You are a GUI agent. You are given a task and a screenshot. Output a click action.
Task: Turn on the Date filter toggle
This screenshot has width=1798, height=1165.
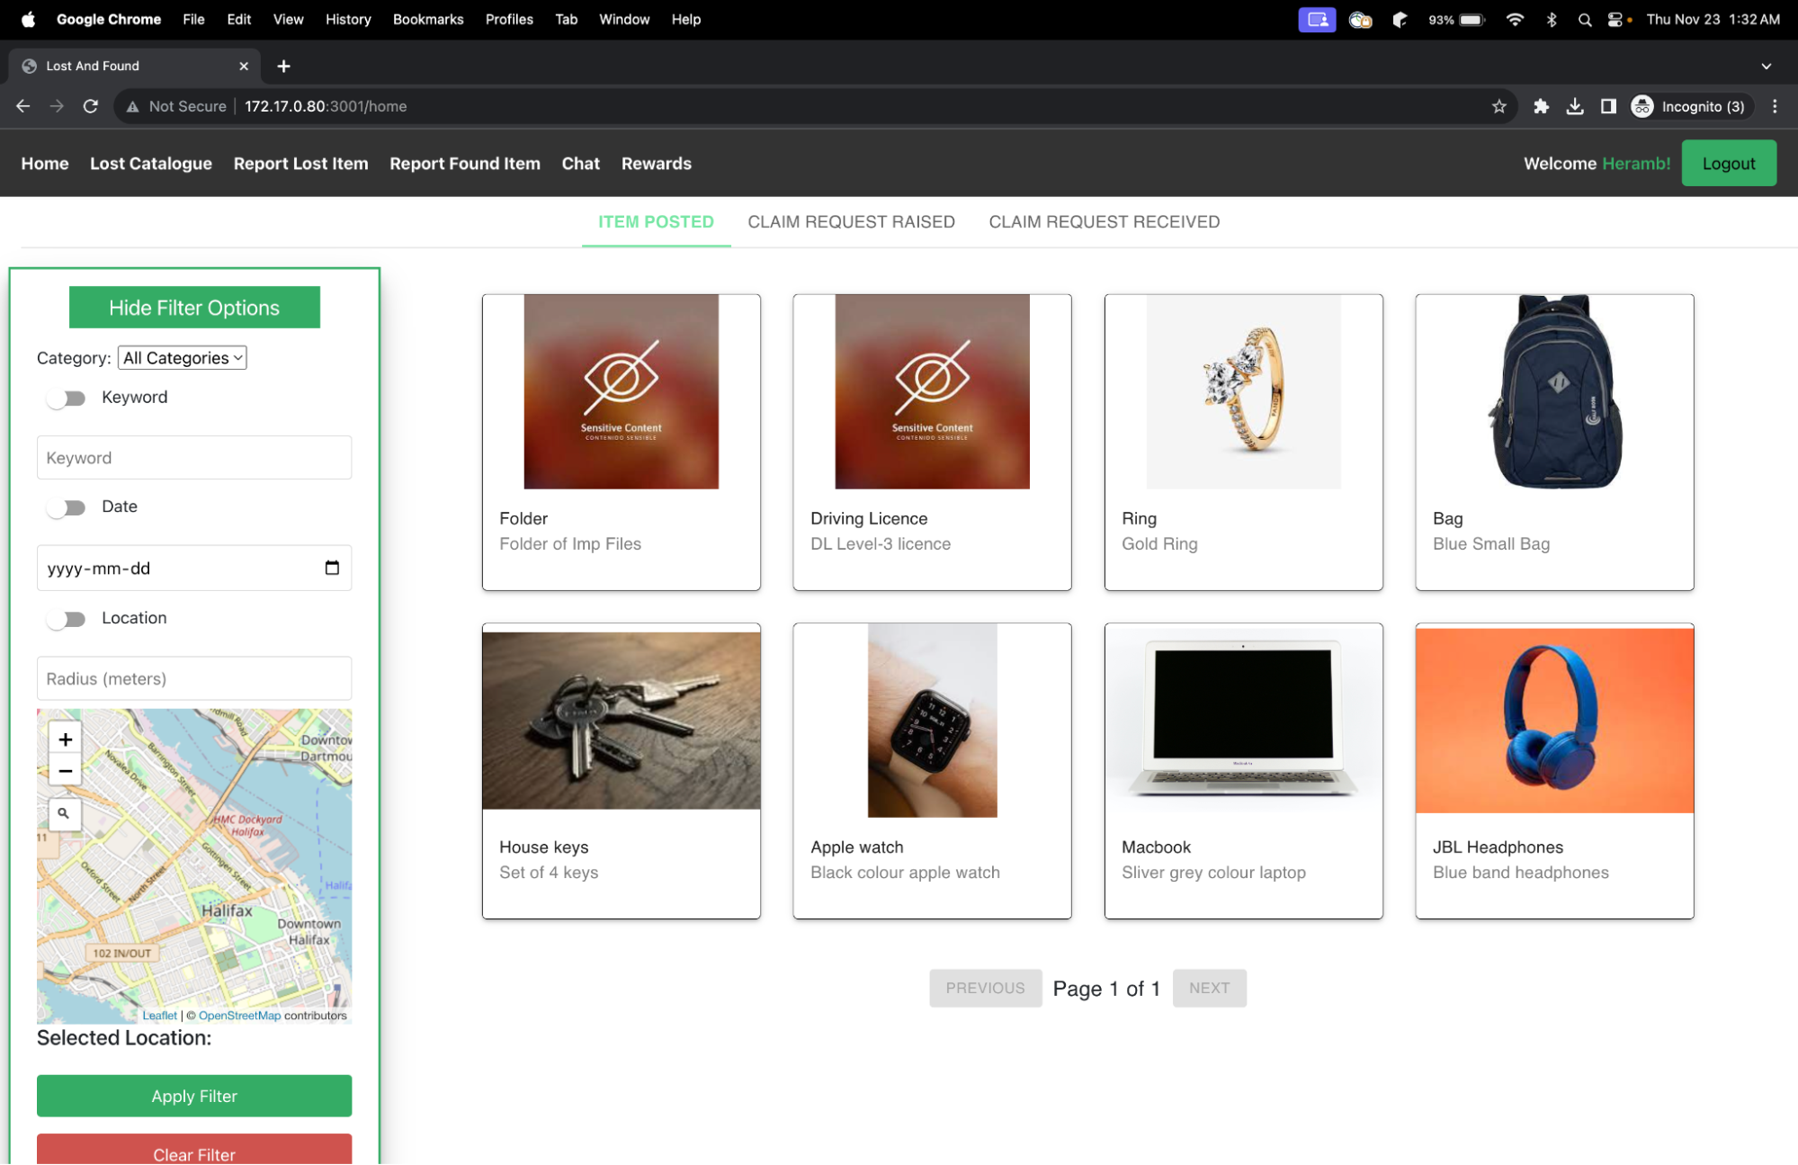pyautogui.click(x=67, y=507)
